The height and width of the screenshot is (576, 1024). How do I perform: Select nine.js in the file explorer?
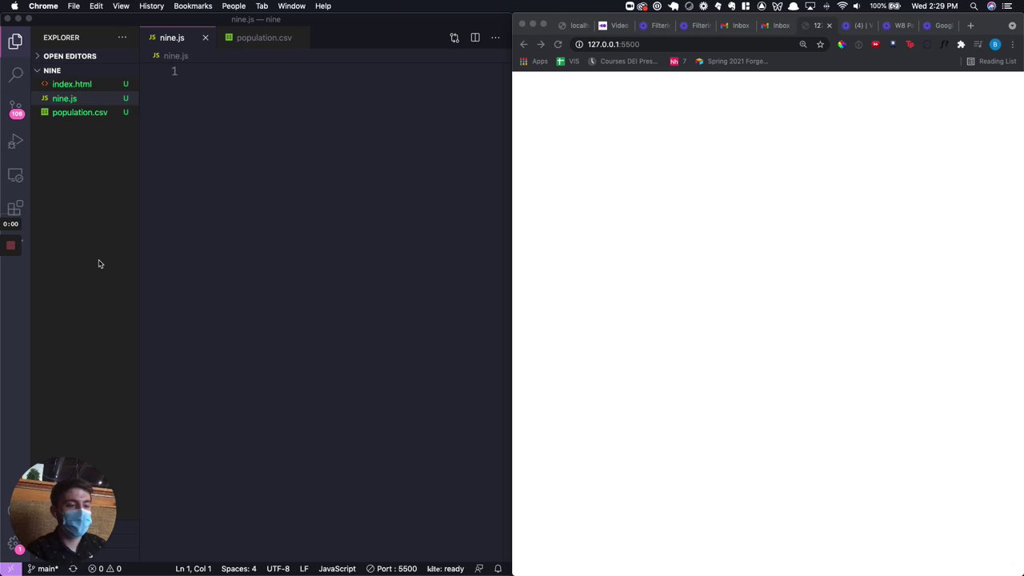coord(65,98)
